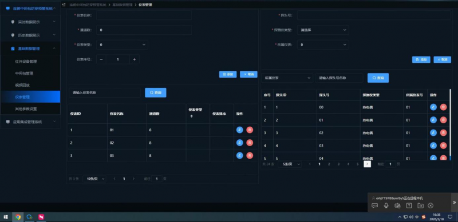
Task: Delete probe row with 探头号 02
Action: click(x=443, y=133)
